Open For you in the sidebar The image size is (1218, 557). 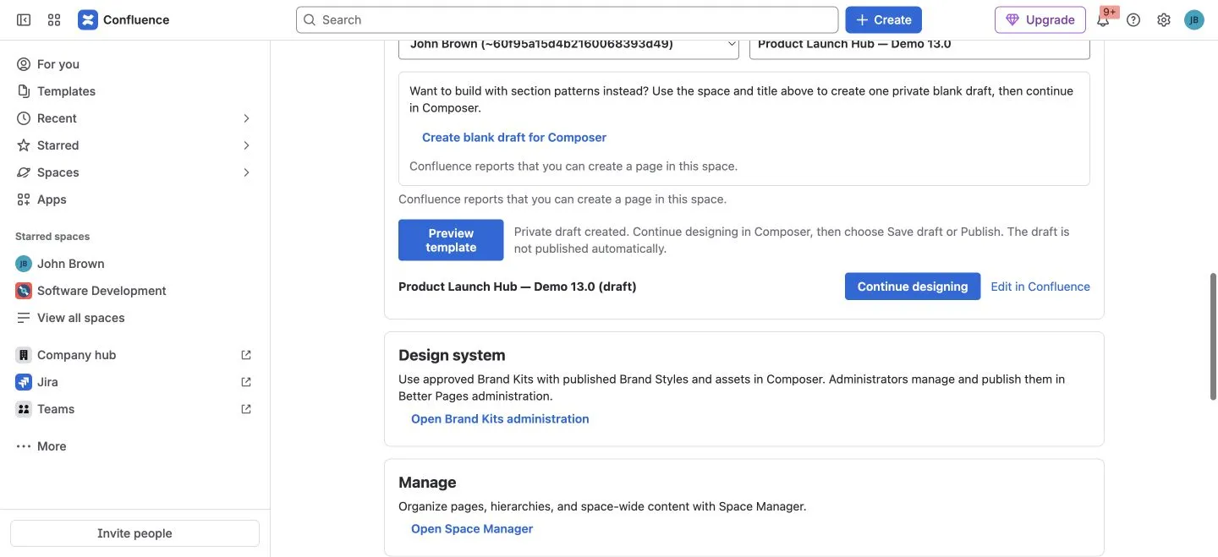pos(134,64)
